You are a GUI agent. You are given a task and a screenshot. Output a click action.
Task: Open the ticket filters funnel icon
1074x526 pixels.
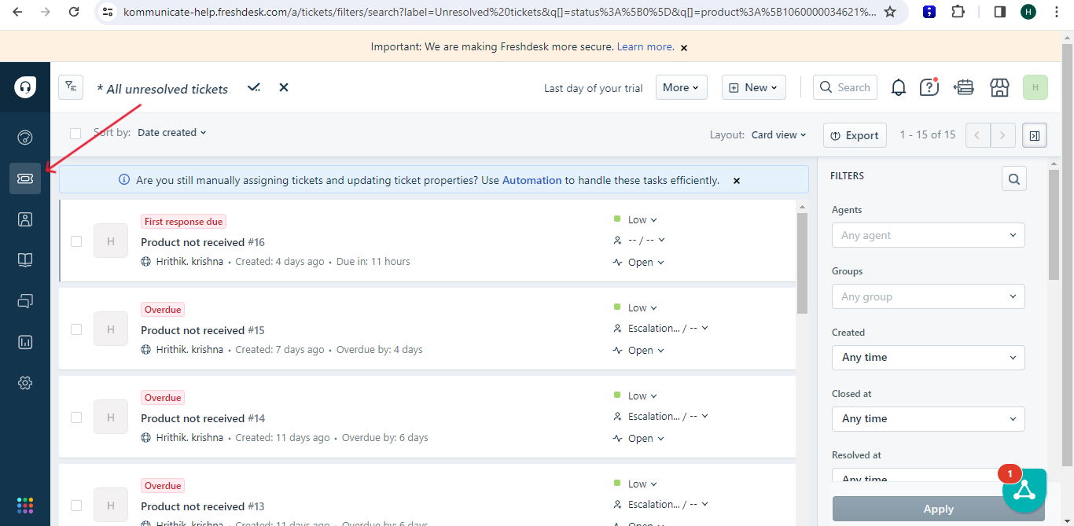[70, 86]
